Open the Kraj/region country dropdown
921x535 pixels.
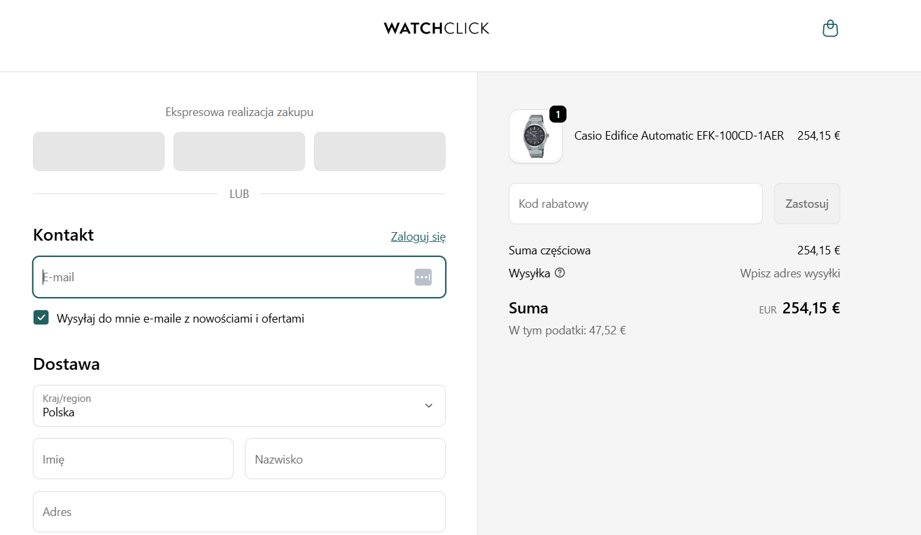(x=239, y=406)
